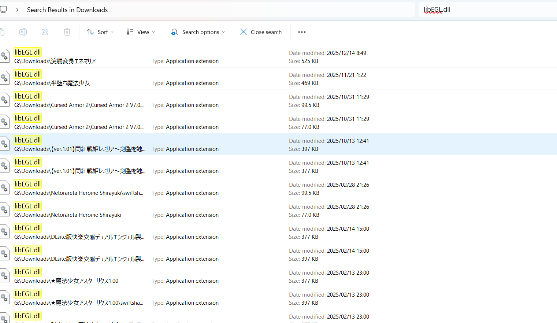
Task: Select Cursed Armor 2 libEGL.dll sized 99.5 KB
Action: pyautogui.click(x=278, y=100)
